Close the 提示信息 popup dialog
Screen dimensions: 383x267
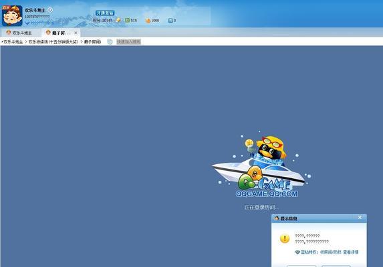(360, 218)
